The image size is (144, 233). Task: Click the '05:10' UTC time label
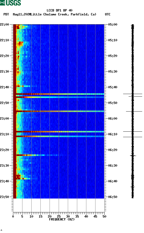click(113, 40)
